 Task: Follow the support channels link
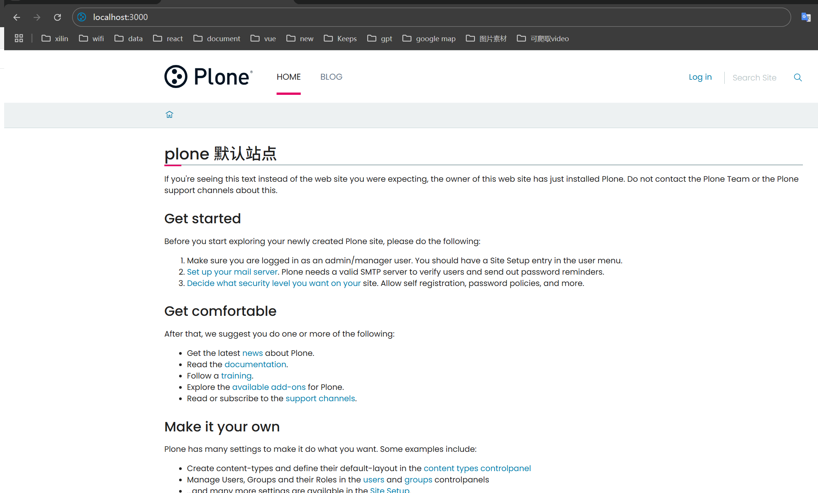[x=320, y=399]
